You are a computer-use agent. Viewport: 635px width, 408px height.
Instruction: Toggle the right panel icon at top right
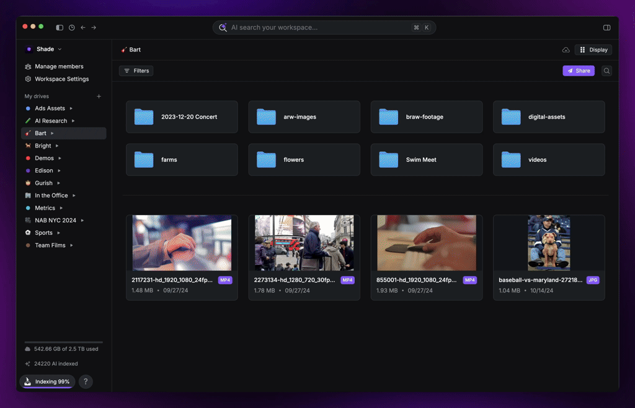point(606,27)
